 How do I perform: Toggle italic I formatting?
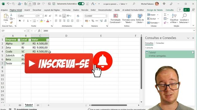click(24, 21)
